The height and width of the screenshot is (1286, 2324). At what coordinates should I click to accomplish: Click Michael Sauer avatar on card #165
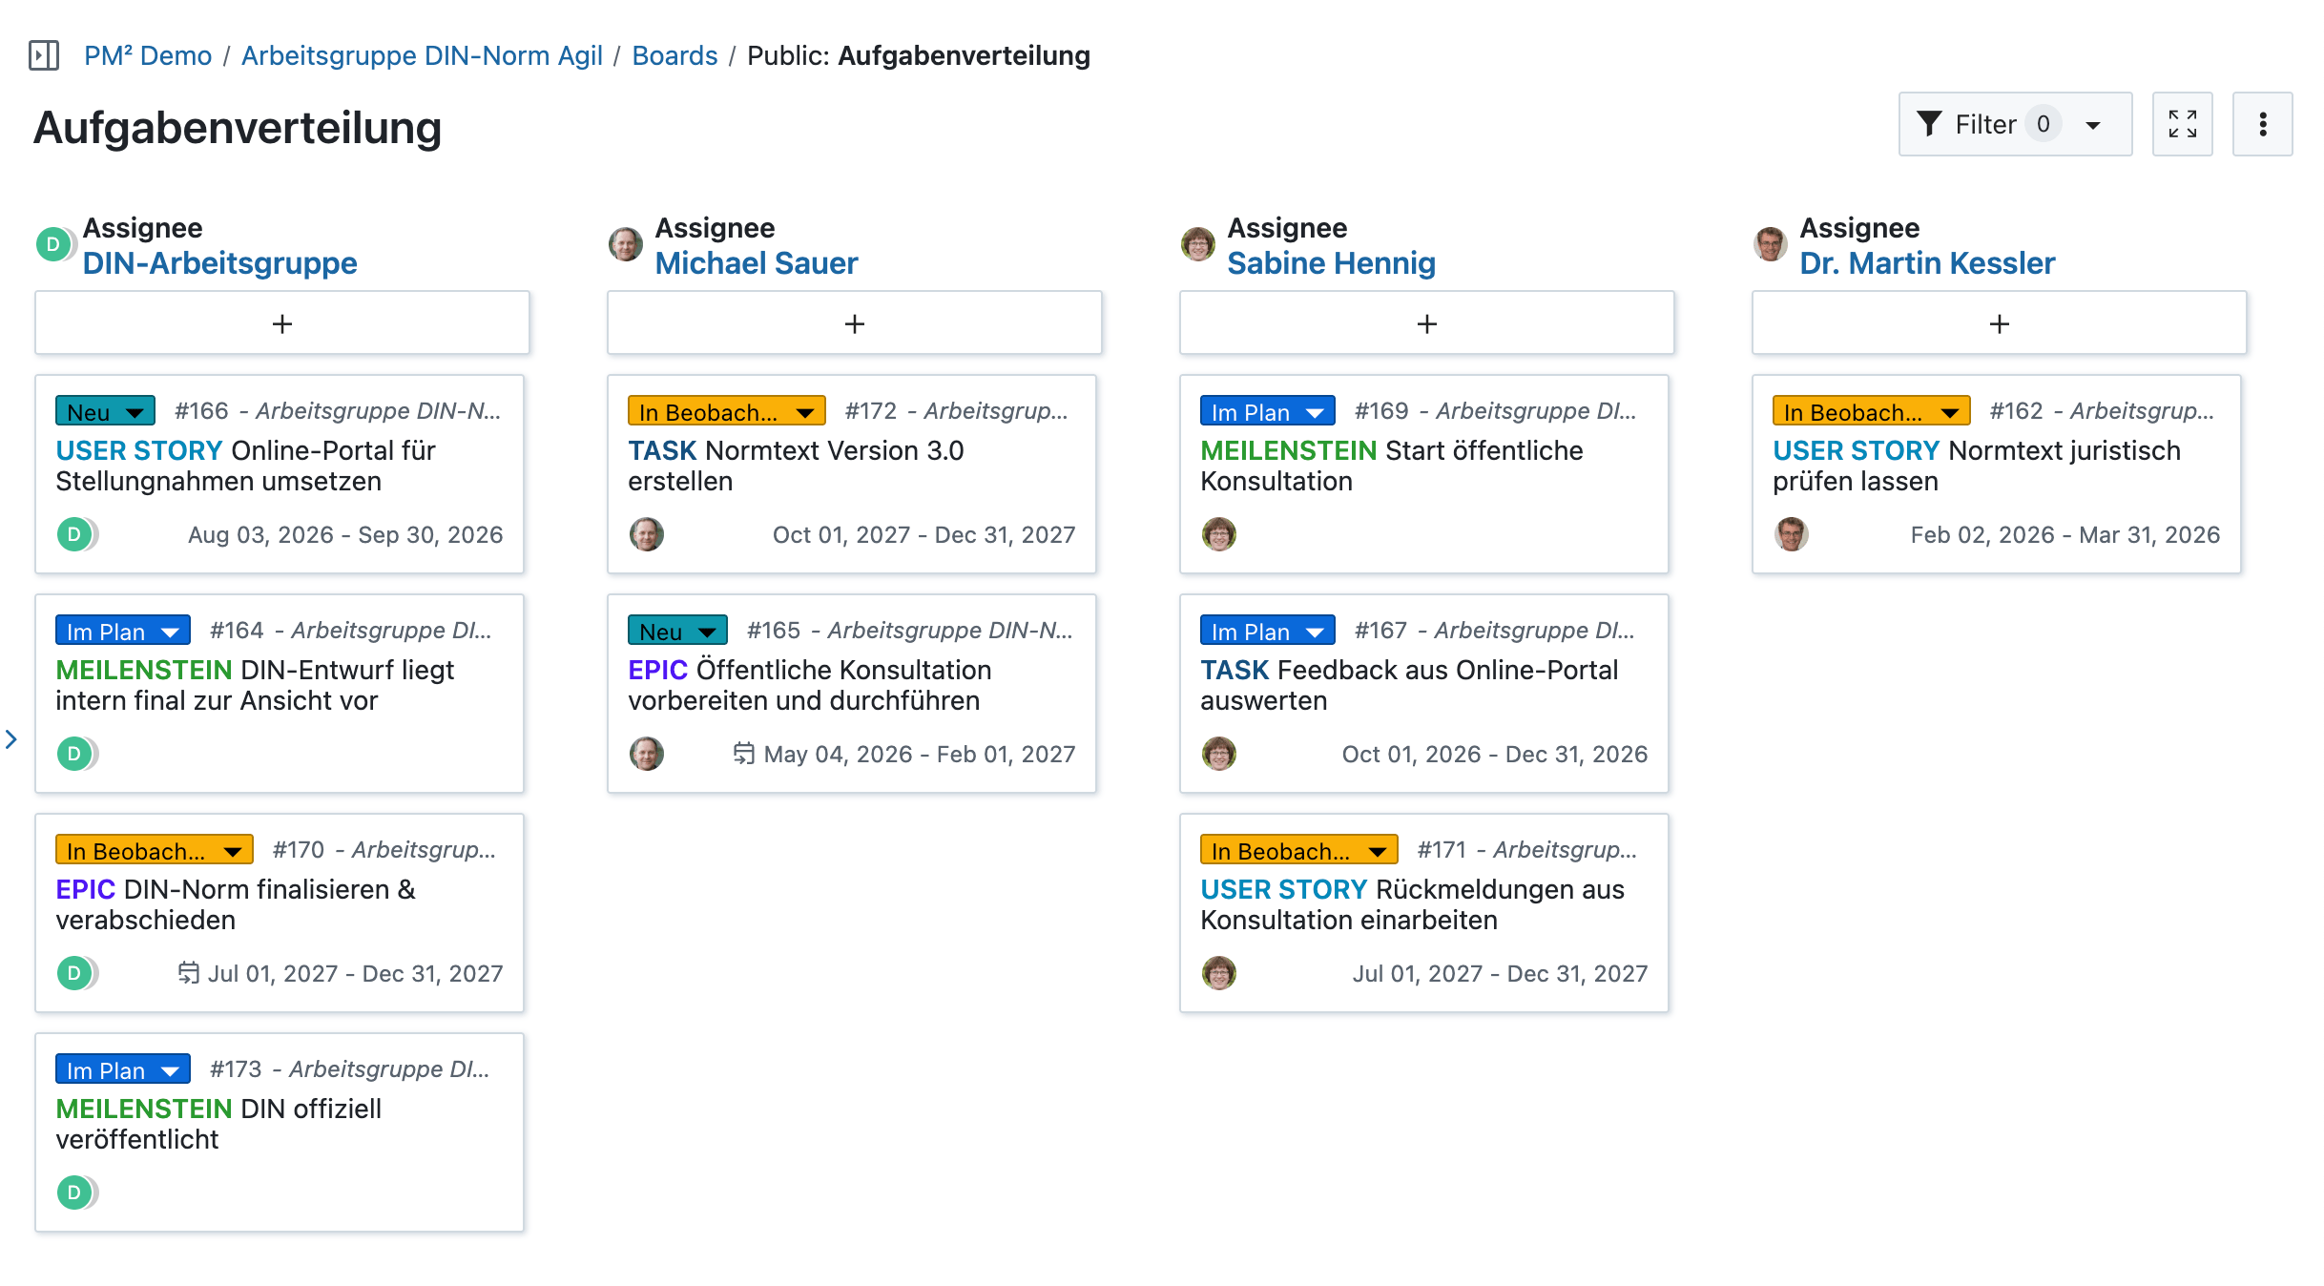click(647, 754)
